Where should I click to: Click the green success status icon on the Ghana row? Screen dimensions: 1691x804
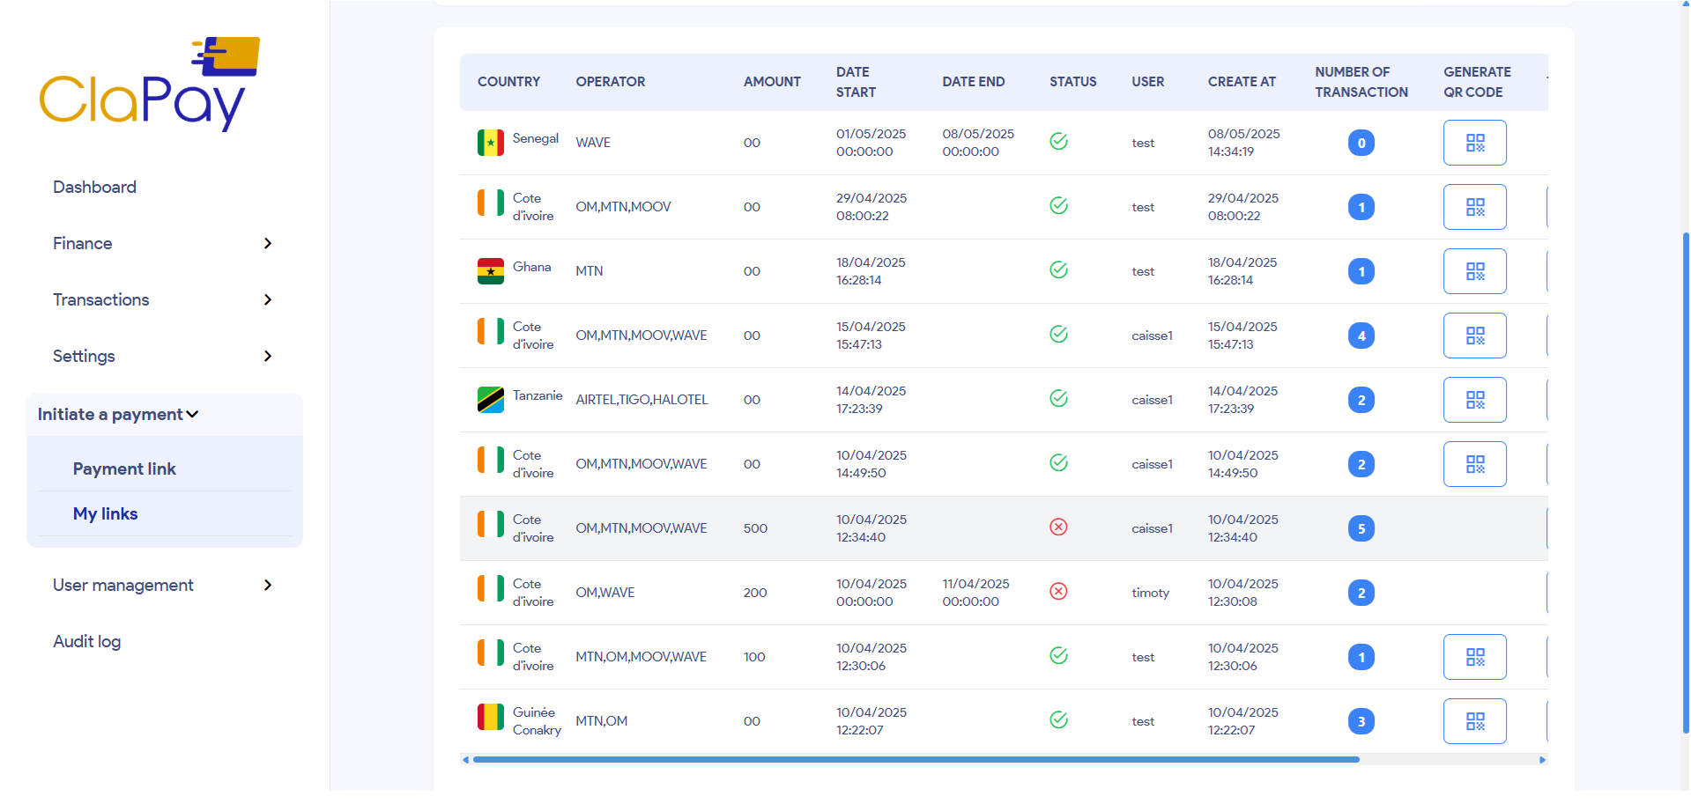(1057, 269)
